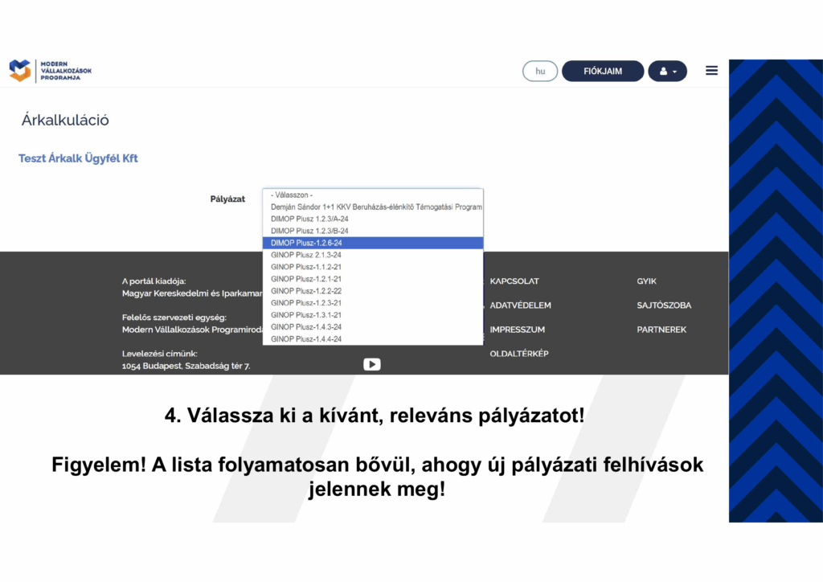Click the FIÓKJAIM button

603,72
